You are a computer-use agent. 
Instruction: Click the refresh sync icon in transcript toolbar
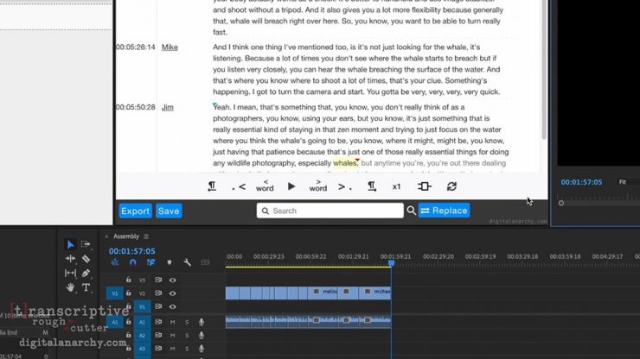point(451,186)
